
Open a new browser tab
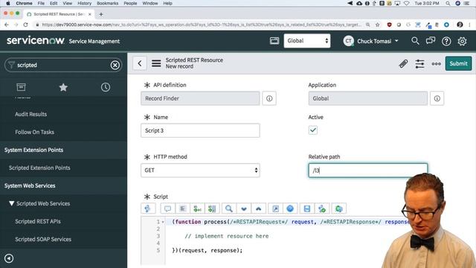pyautogui.click(x=101, y=14)
